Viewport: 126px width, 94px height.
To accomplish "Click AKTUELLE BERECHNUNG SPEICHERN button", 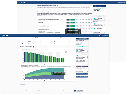I will pos(82,77).
